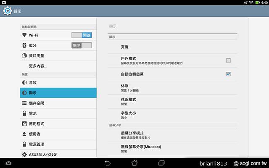Select 音效 in the settings sidebar

point(58,83)
